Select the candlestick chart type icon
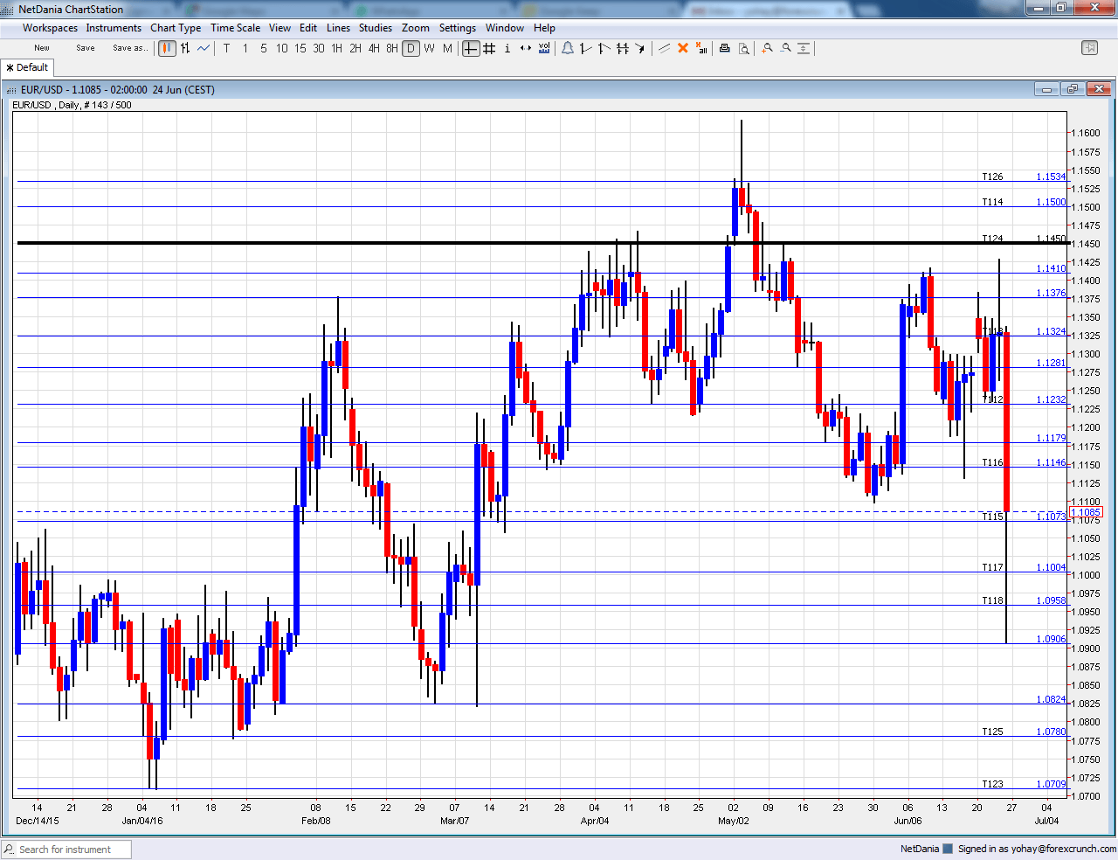 [x=166, y=48]
